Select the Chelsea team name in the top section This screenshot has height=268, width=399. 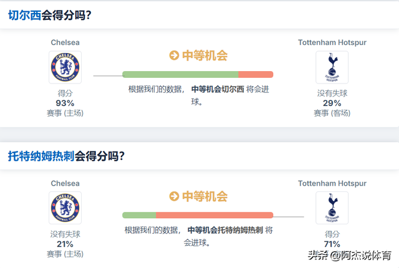[65, 42]
